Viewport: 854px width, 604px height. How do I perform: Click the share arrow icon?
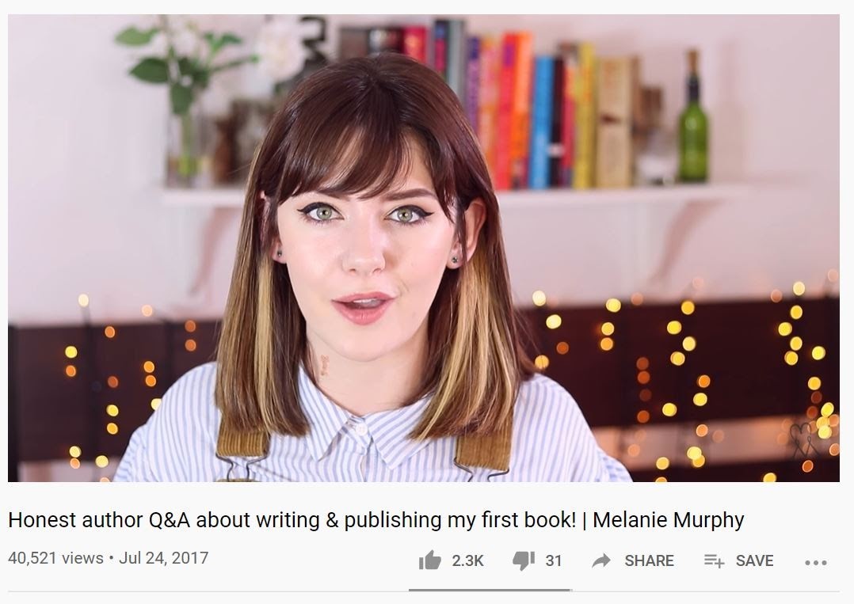[601, 560]
